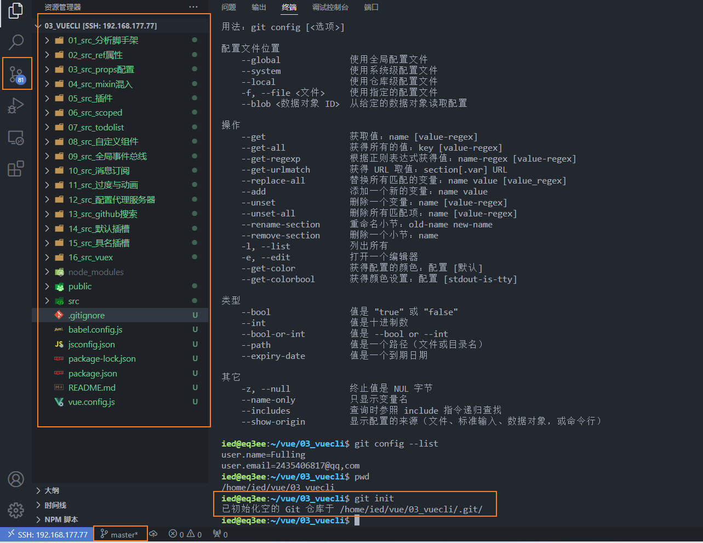Open Search in the activity bar
This screenshot has height=543, width=703.
click(x=16, y=42)
